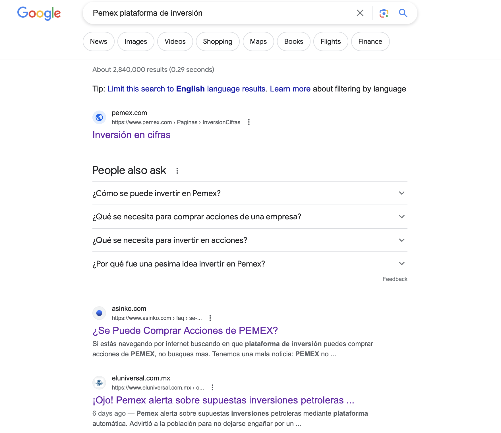This screenshot has height=433, width=501.
Task: Open the "Inversión en cifras" result
Action: 131,135
